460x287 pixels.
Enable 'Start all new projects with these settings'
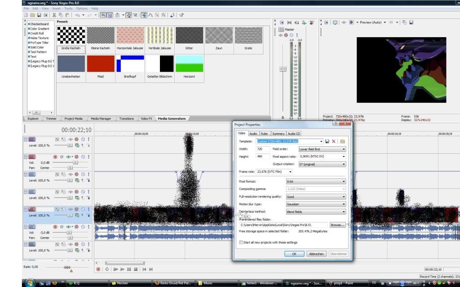click(x=241, y=243)
